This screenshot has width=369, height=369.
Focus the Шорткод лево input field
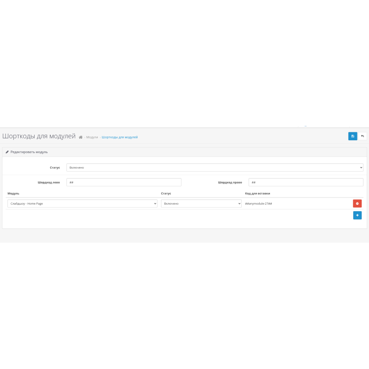tap(124, 182)
